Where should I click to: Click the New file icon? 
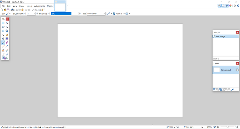pos(2,10)
